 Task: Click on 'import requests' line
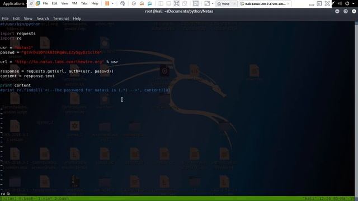[18, 33]
